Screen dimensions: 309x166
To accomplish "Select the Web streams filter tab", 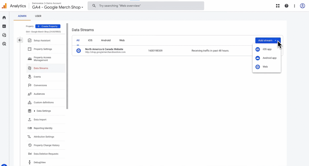I will pyautogui.click(x=122, y=40).
